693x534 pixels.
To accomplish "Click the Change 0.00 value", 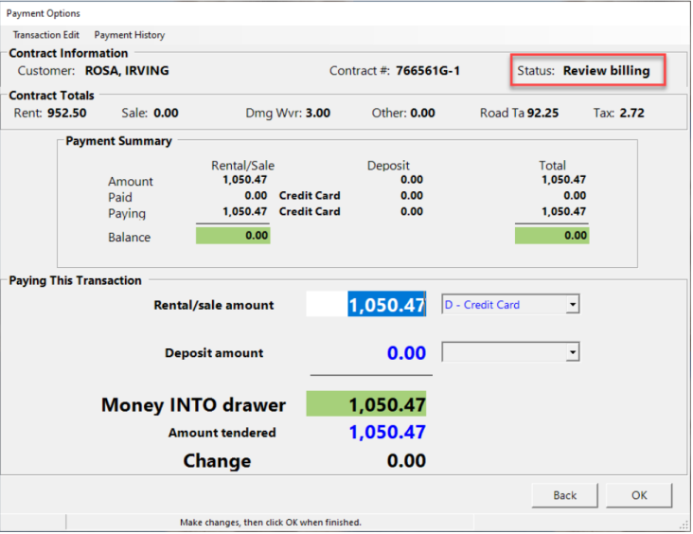I will pos(406,460).
